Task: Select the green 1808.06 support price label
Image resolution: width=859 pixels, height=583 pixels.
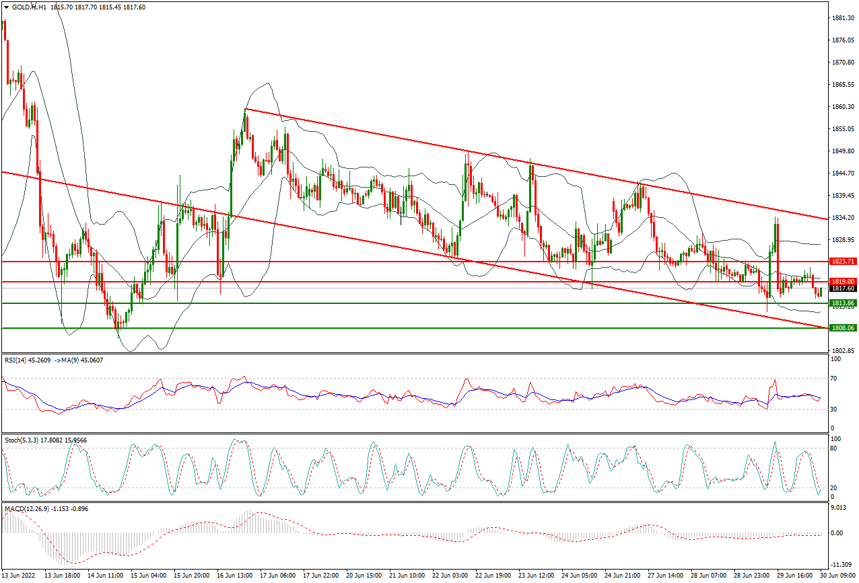Action: click(842, 327)
